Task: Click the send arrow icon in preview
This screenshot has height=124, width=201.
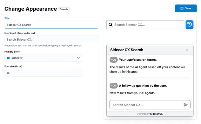Action: (186, 105)
